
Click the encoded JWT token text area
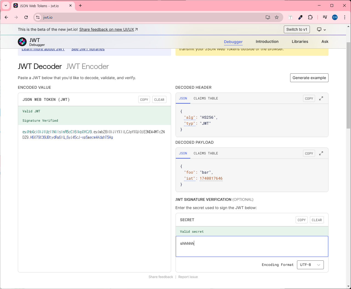94,199
